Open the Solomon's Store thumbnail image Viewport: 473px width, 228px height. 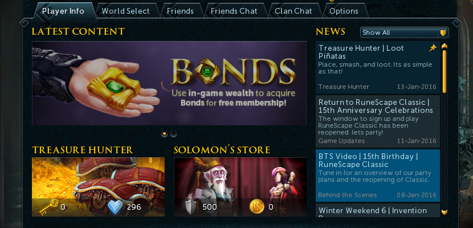[240, 187]
